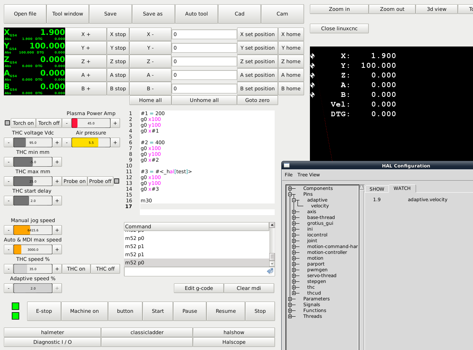Click the X set position input field
The height and width of the screenshot is (350, 473).
coord(204,34)
